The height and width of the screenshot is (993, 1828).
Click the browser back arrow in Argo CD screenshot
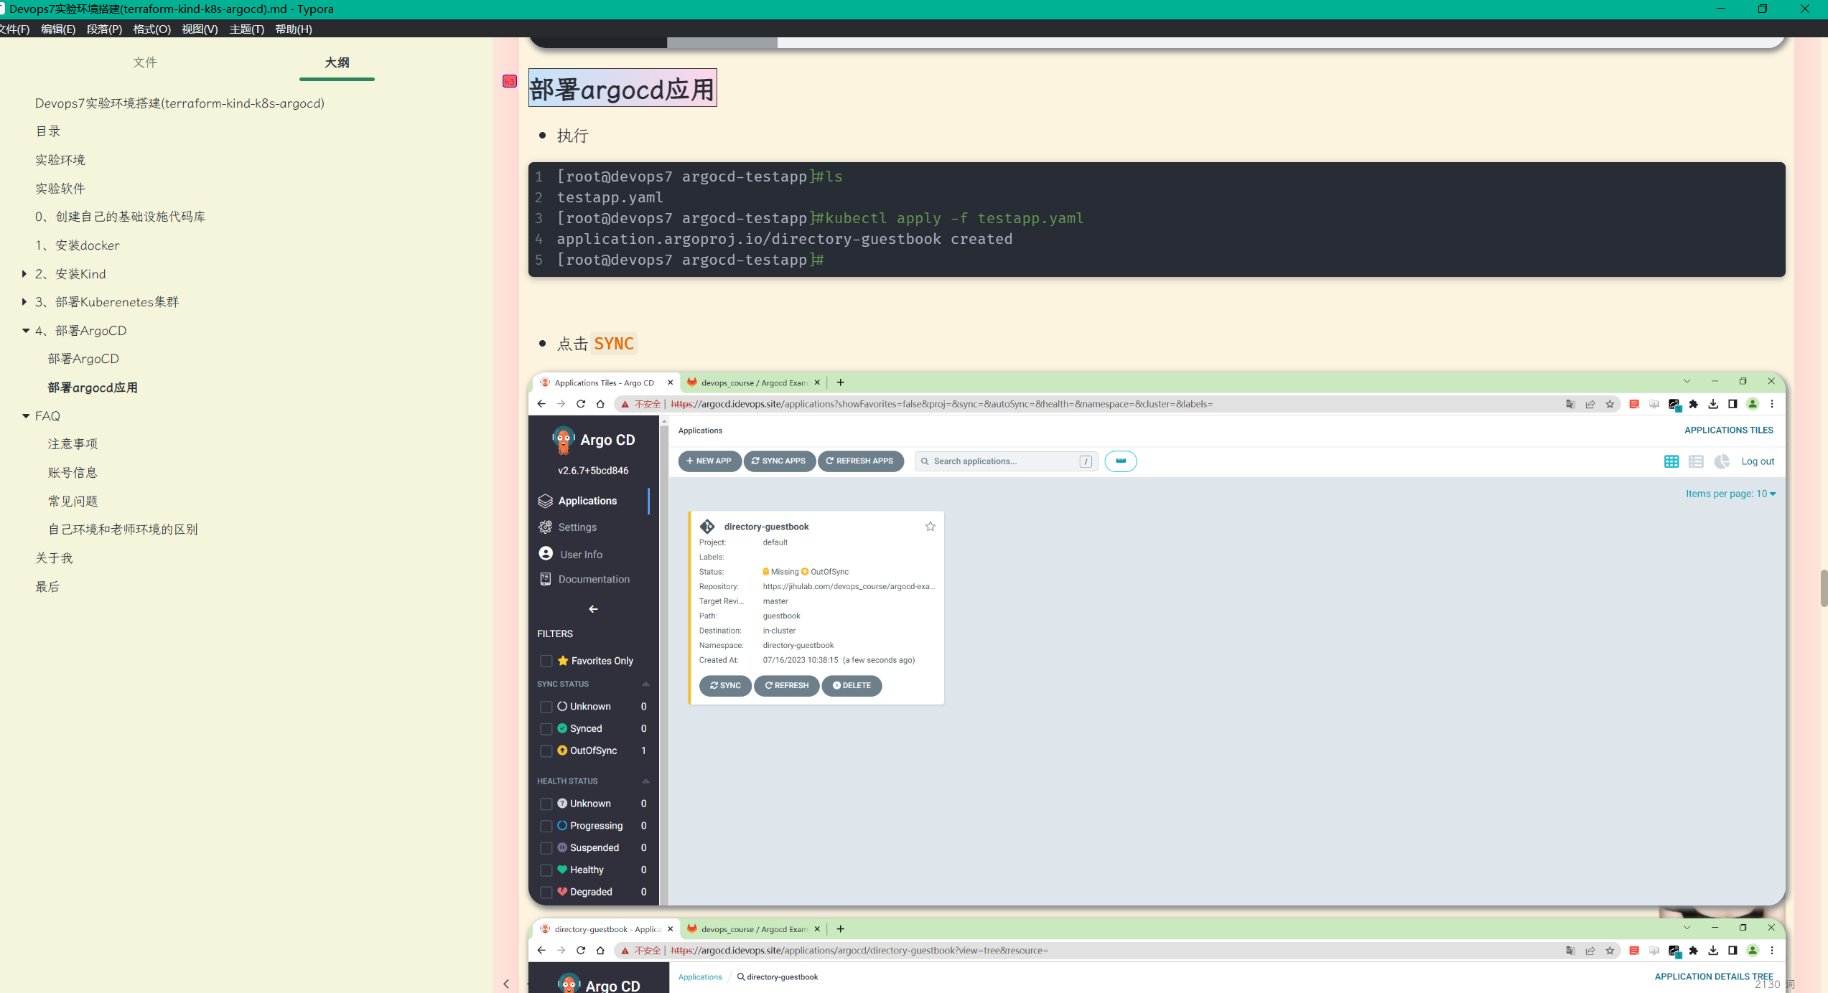pos(541,404)
